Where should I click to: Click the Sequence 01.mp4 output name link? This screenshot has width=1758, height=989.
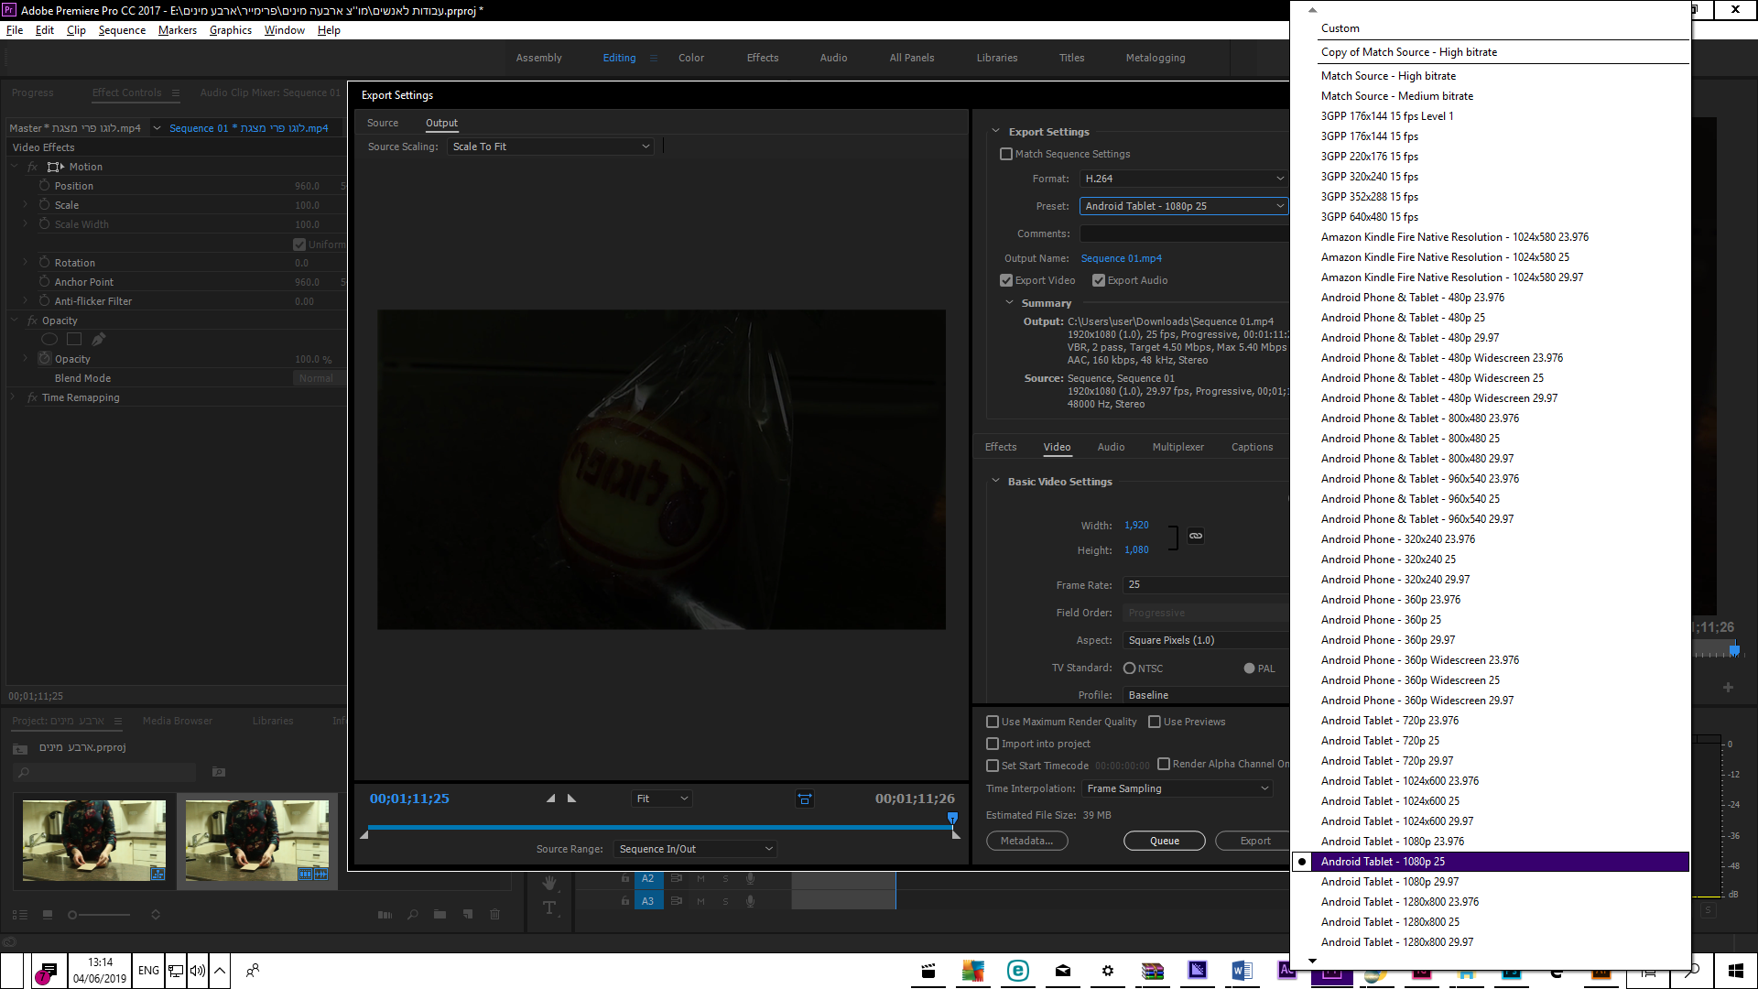[1121, 258]
